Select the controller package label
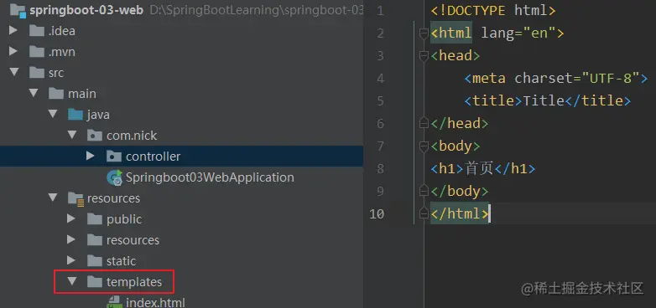Screen dimensions: 656x308 (x=154, y=157)
